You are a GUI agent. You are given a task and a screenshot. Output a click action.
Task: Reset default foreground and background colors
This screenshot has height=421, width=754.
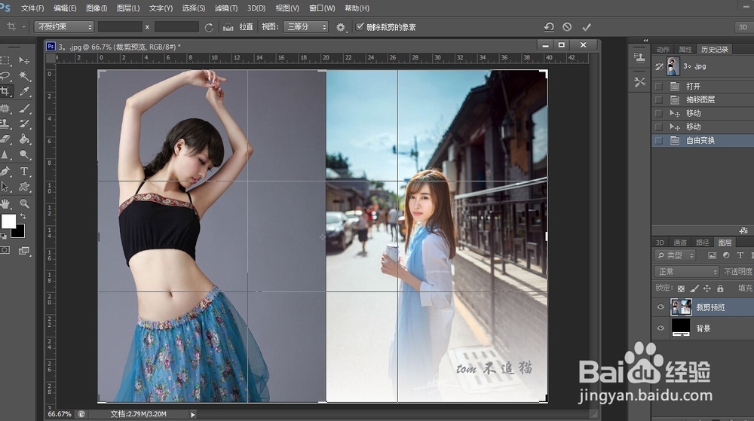tap(3, 236)
